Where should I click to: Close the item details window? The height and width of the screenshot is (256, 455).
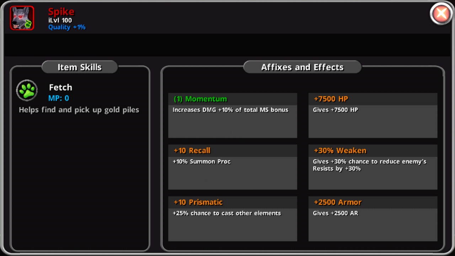pos(441,14)
